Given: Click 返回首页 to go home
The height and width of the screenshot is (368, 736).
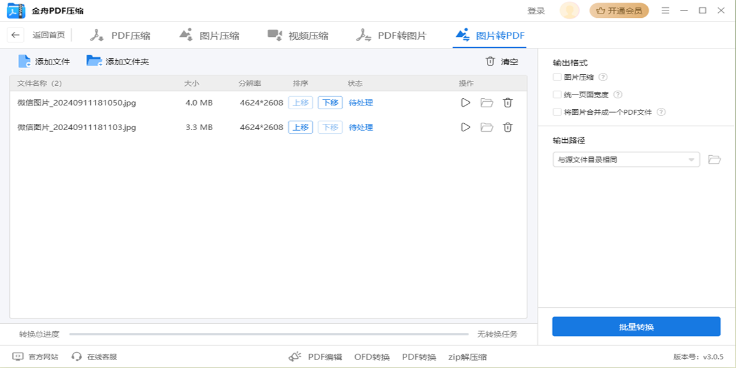Looking at the screenshot, I should pos(48,35).
